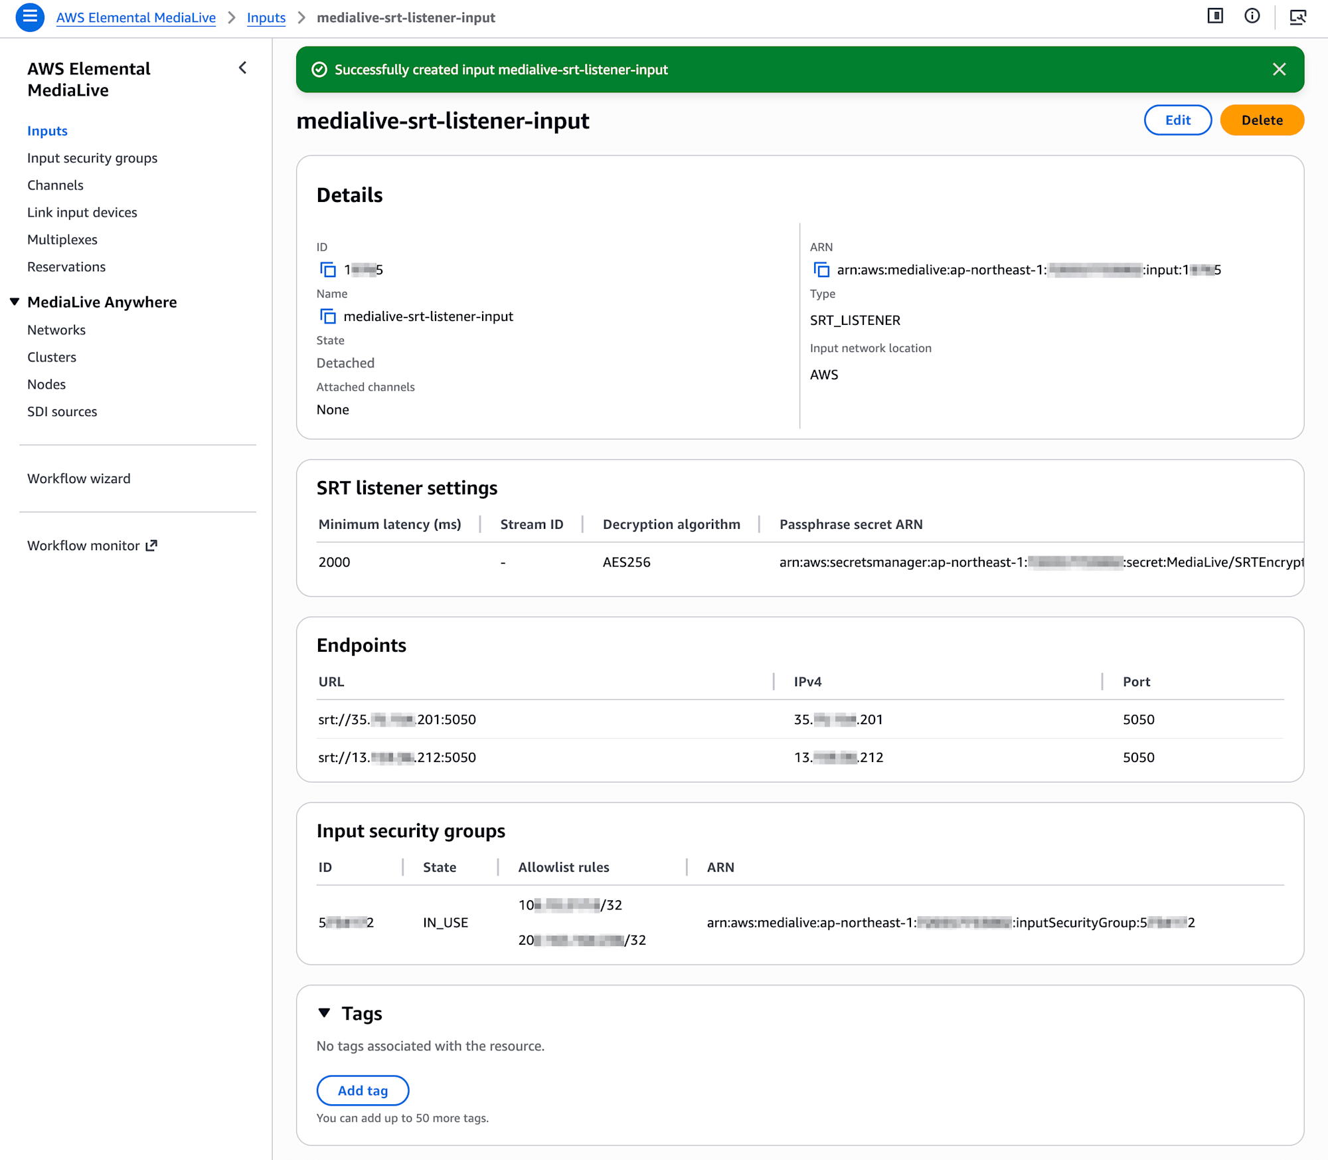Open SDI sources in sidebar

[62, 412]
